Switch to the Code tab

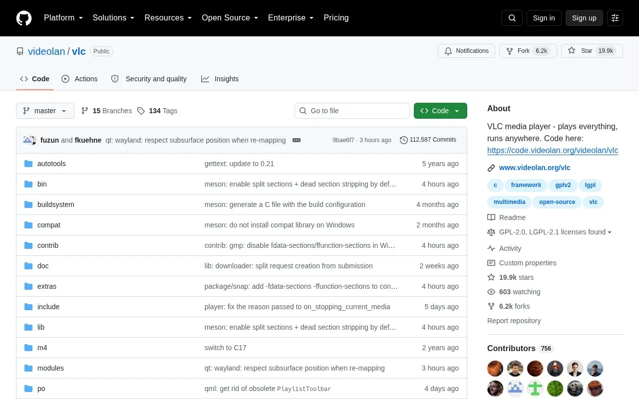tap(35, 79)
